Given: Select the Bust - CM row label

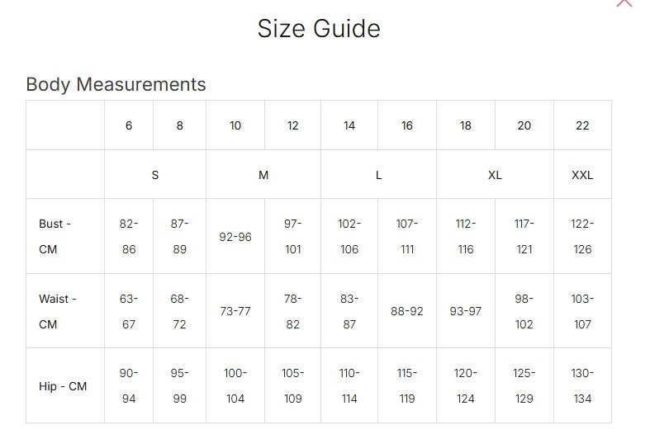Looking at the screenshot, I should [55, 236].
